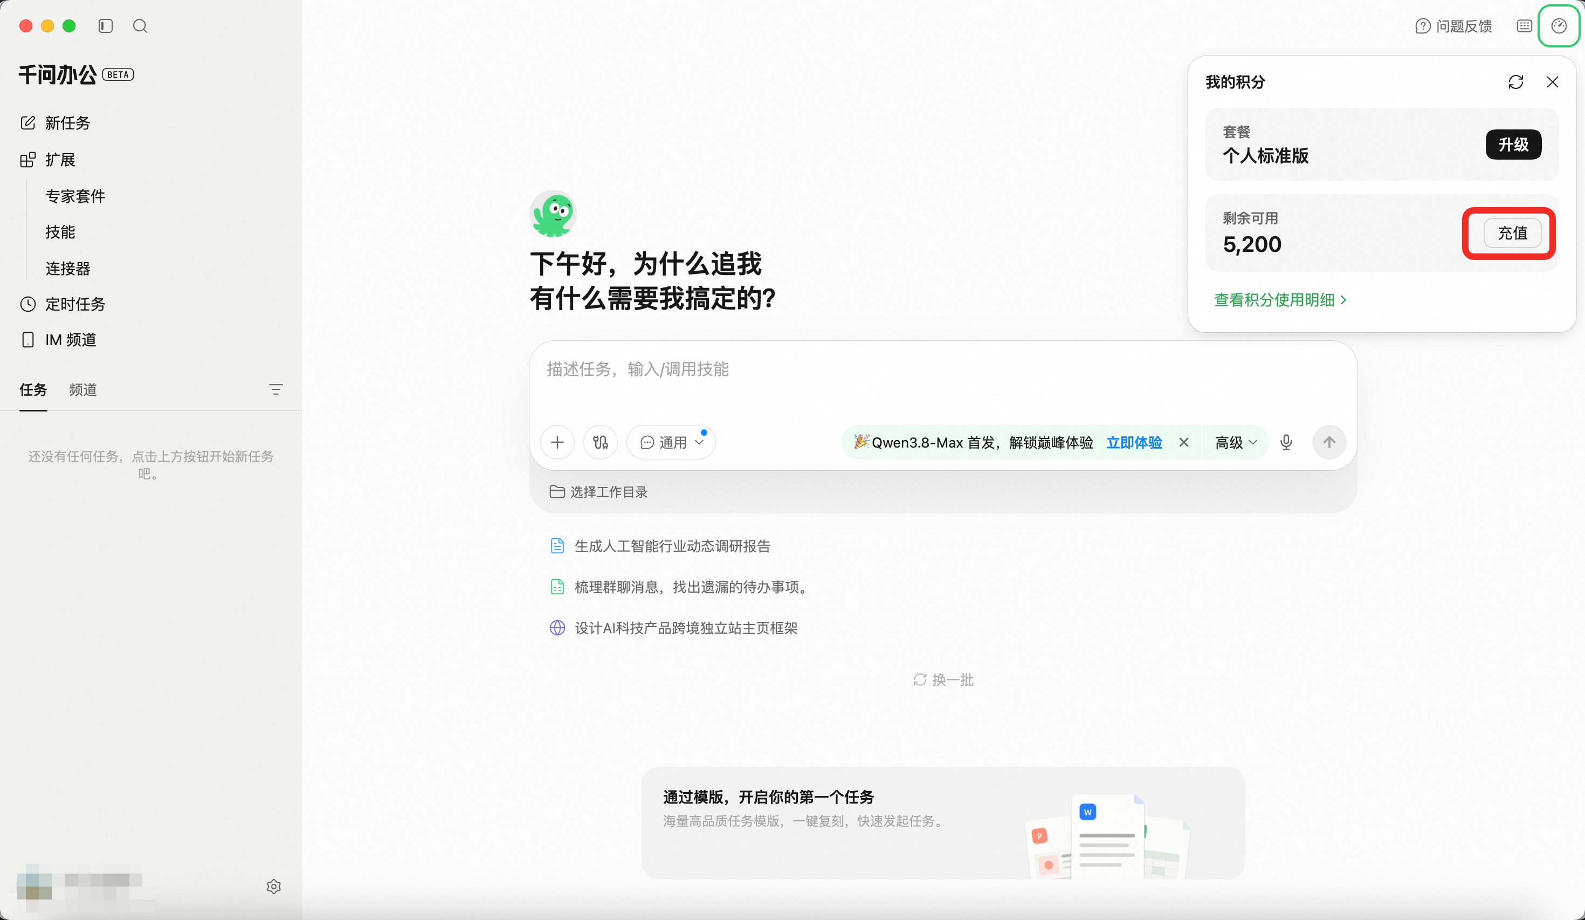
Task: Select IM 频道 in the sidebar
Action: point(71,340)
